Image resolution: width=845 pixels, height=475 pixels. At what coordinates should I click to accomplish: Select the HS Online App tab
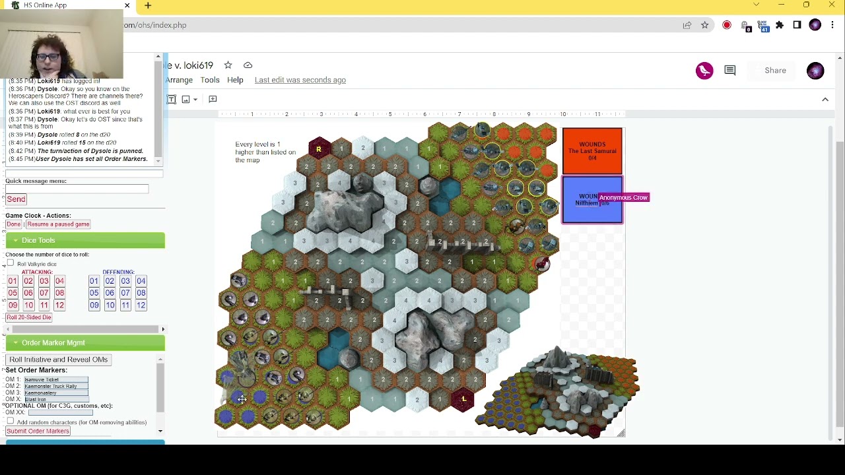tap(66, 5)
